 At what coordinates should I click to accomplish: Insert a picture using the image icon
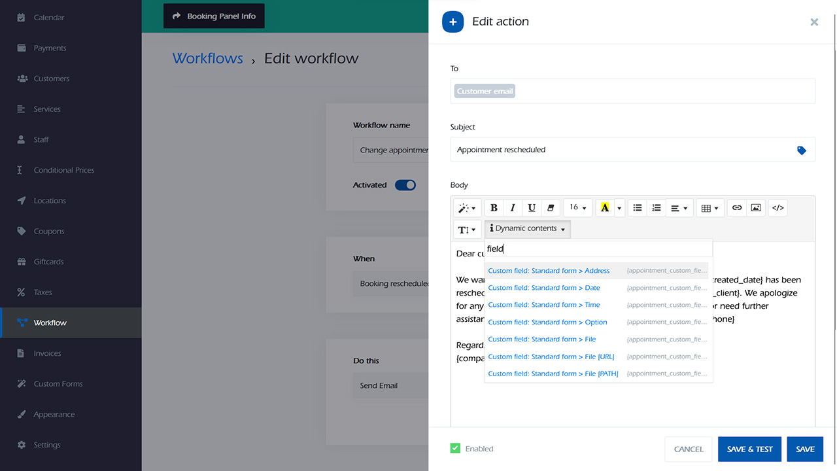(x=756, y=208)
